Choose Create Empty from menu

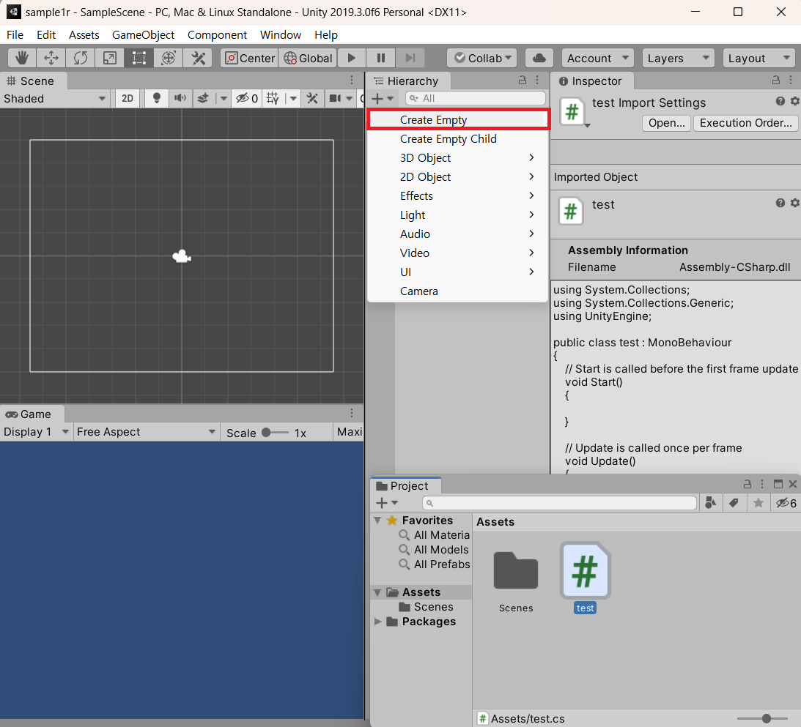tap(458, 119)
